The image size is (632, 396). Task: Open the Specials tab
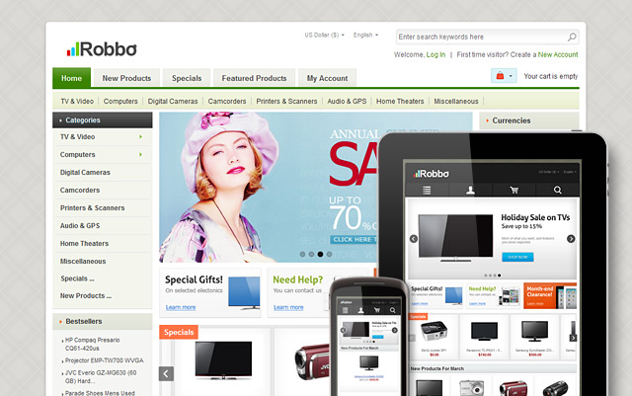pyautogui.click(x=187, y=78)
